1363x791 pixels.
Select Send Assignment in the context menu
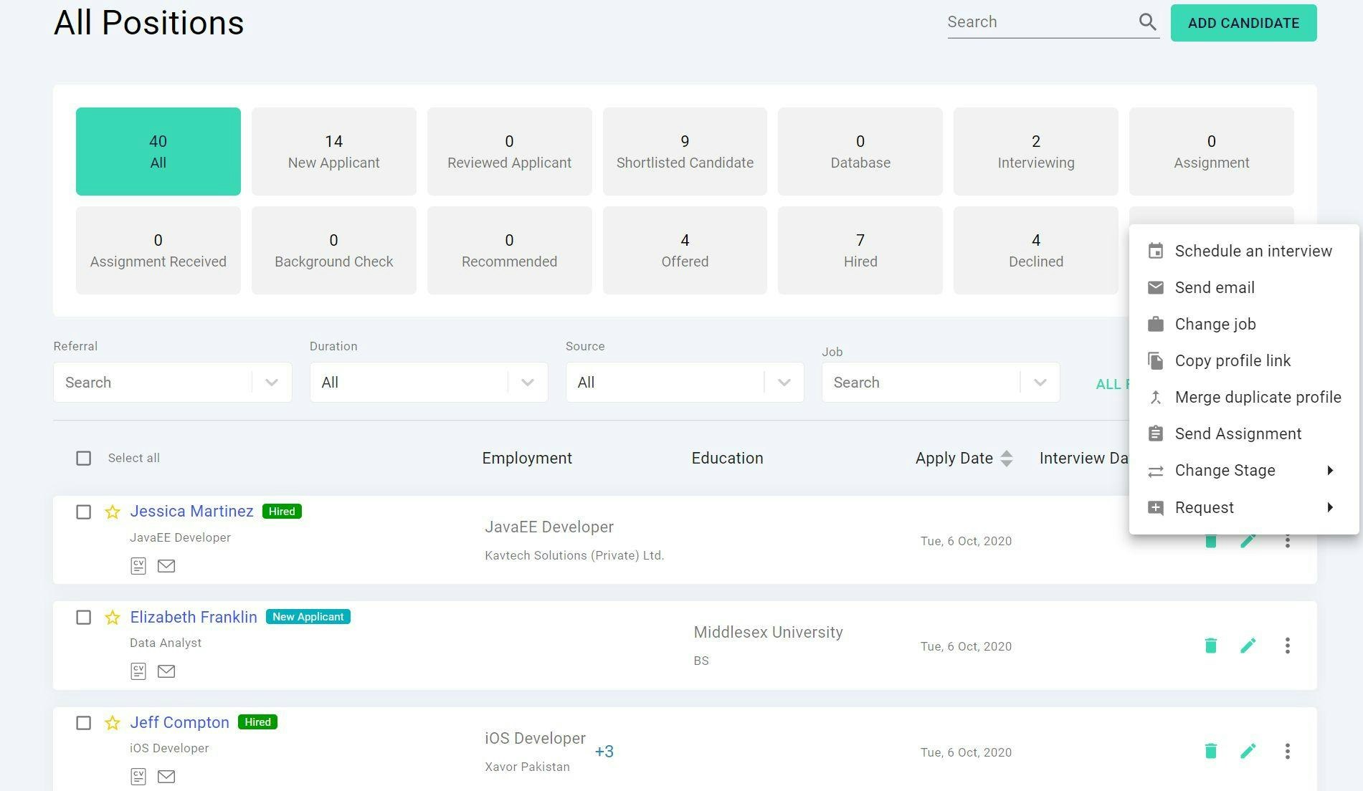(x=1238, y=433)
